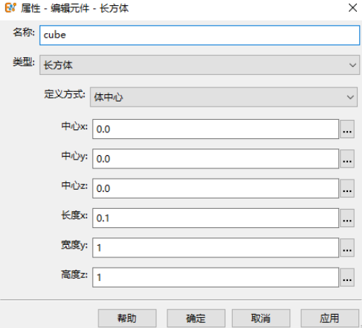Viewport: 362px width, 328px height.
Task: Click the 宽度y input field
Action: point(216,248)
